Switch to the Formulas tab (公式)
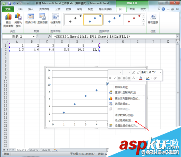Screen dimensions: 181x157 58,9
